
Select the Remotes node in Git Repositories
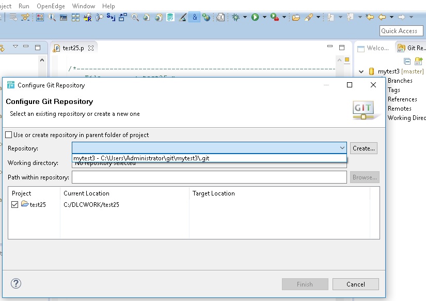399,108
